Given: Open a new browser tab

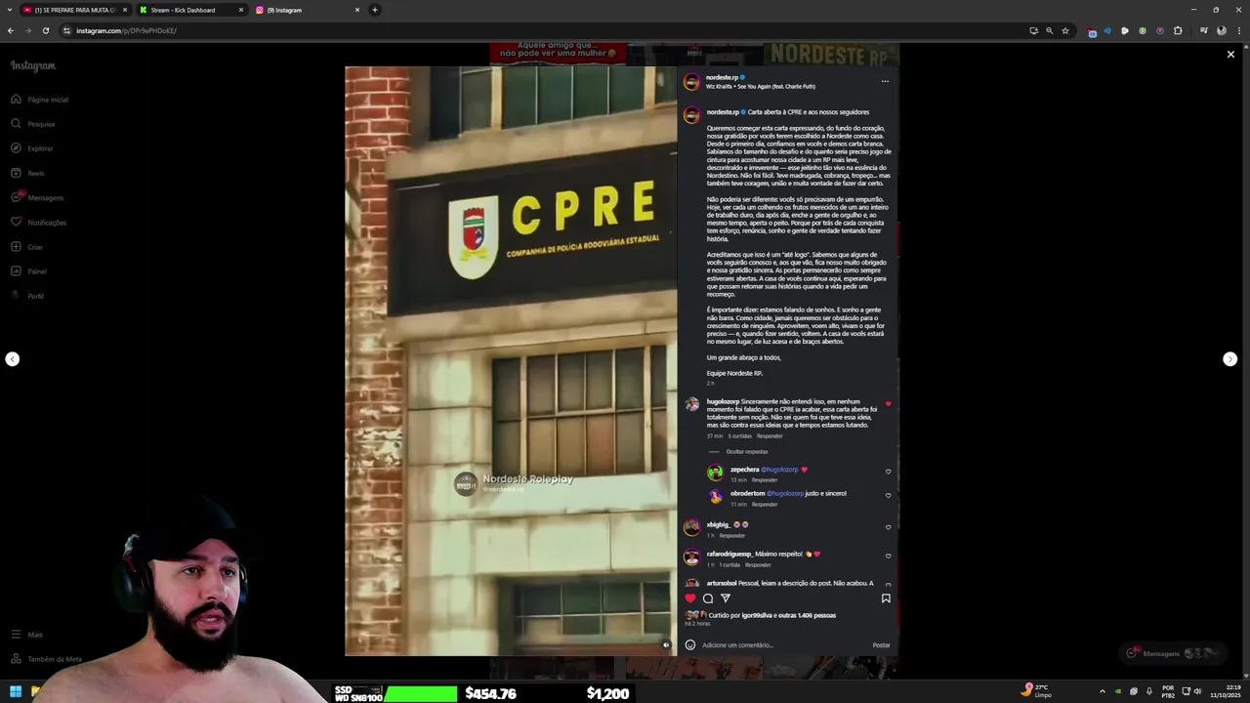Looking at the screenshot, I should coord(375,10).
